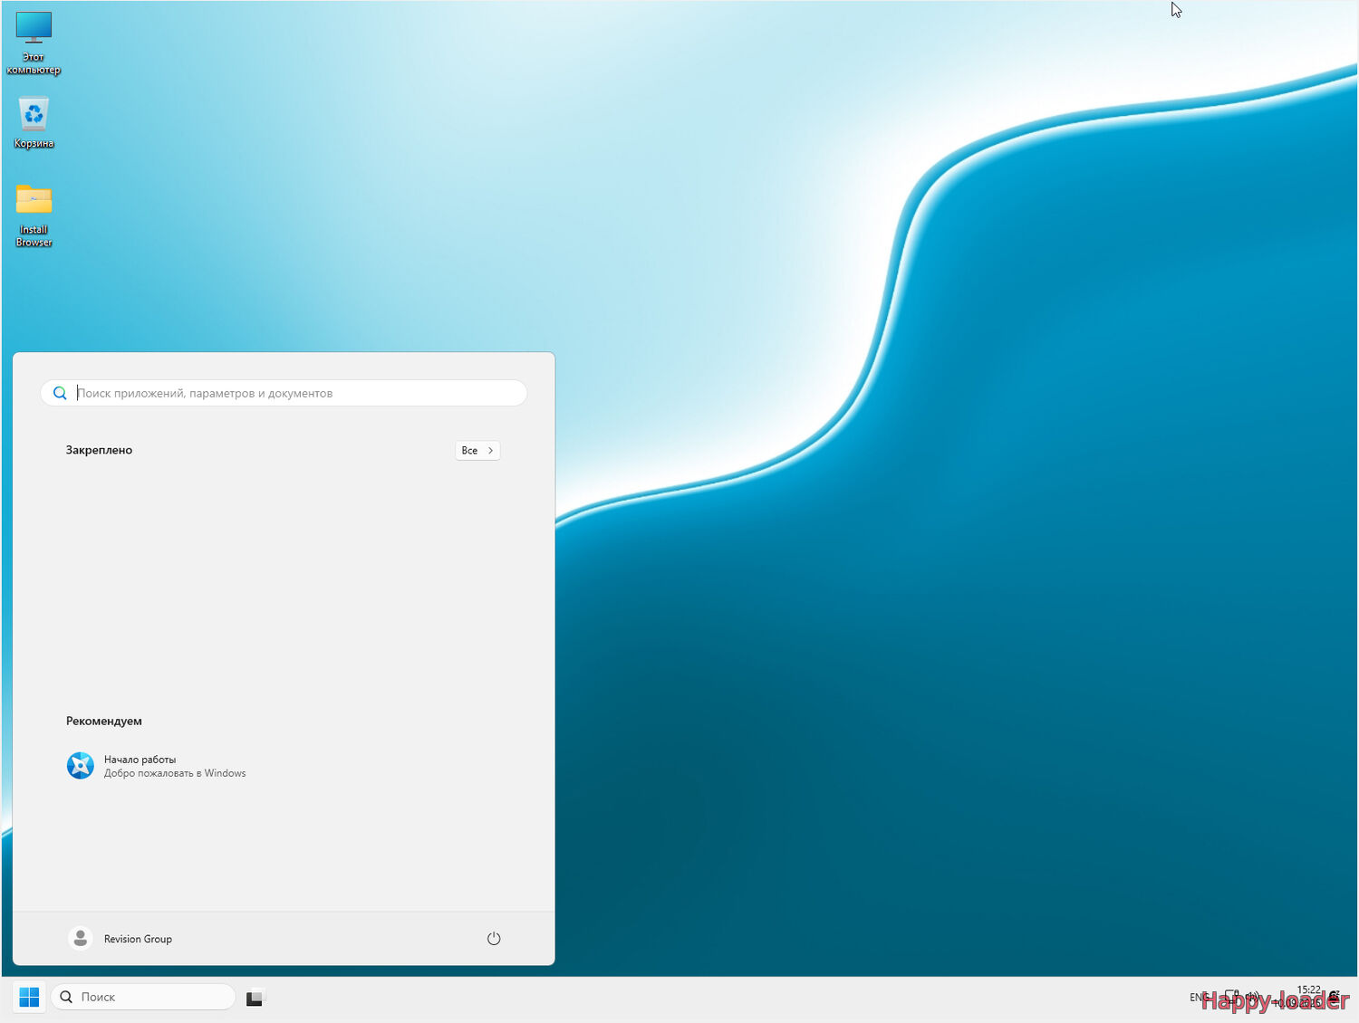The image size is (1359, 1023).
Task: Click the Начало работы app icon
Action: tap(81, 766)
